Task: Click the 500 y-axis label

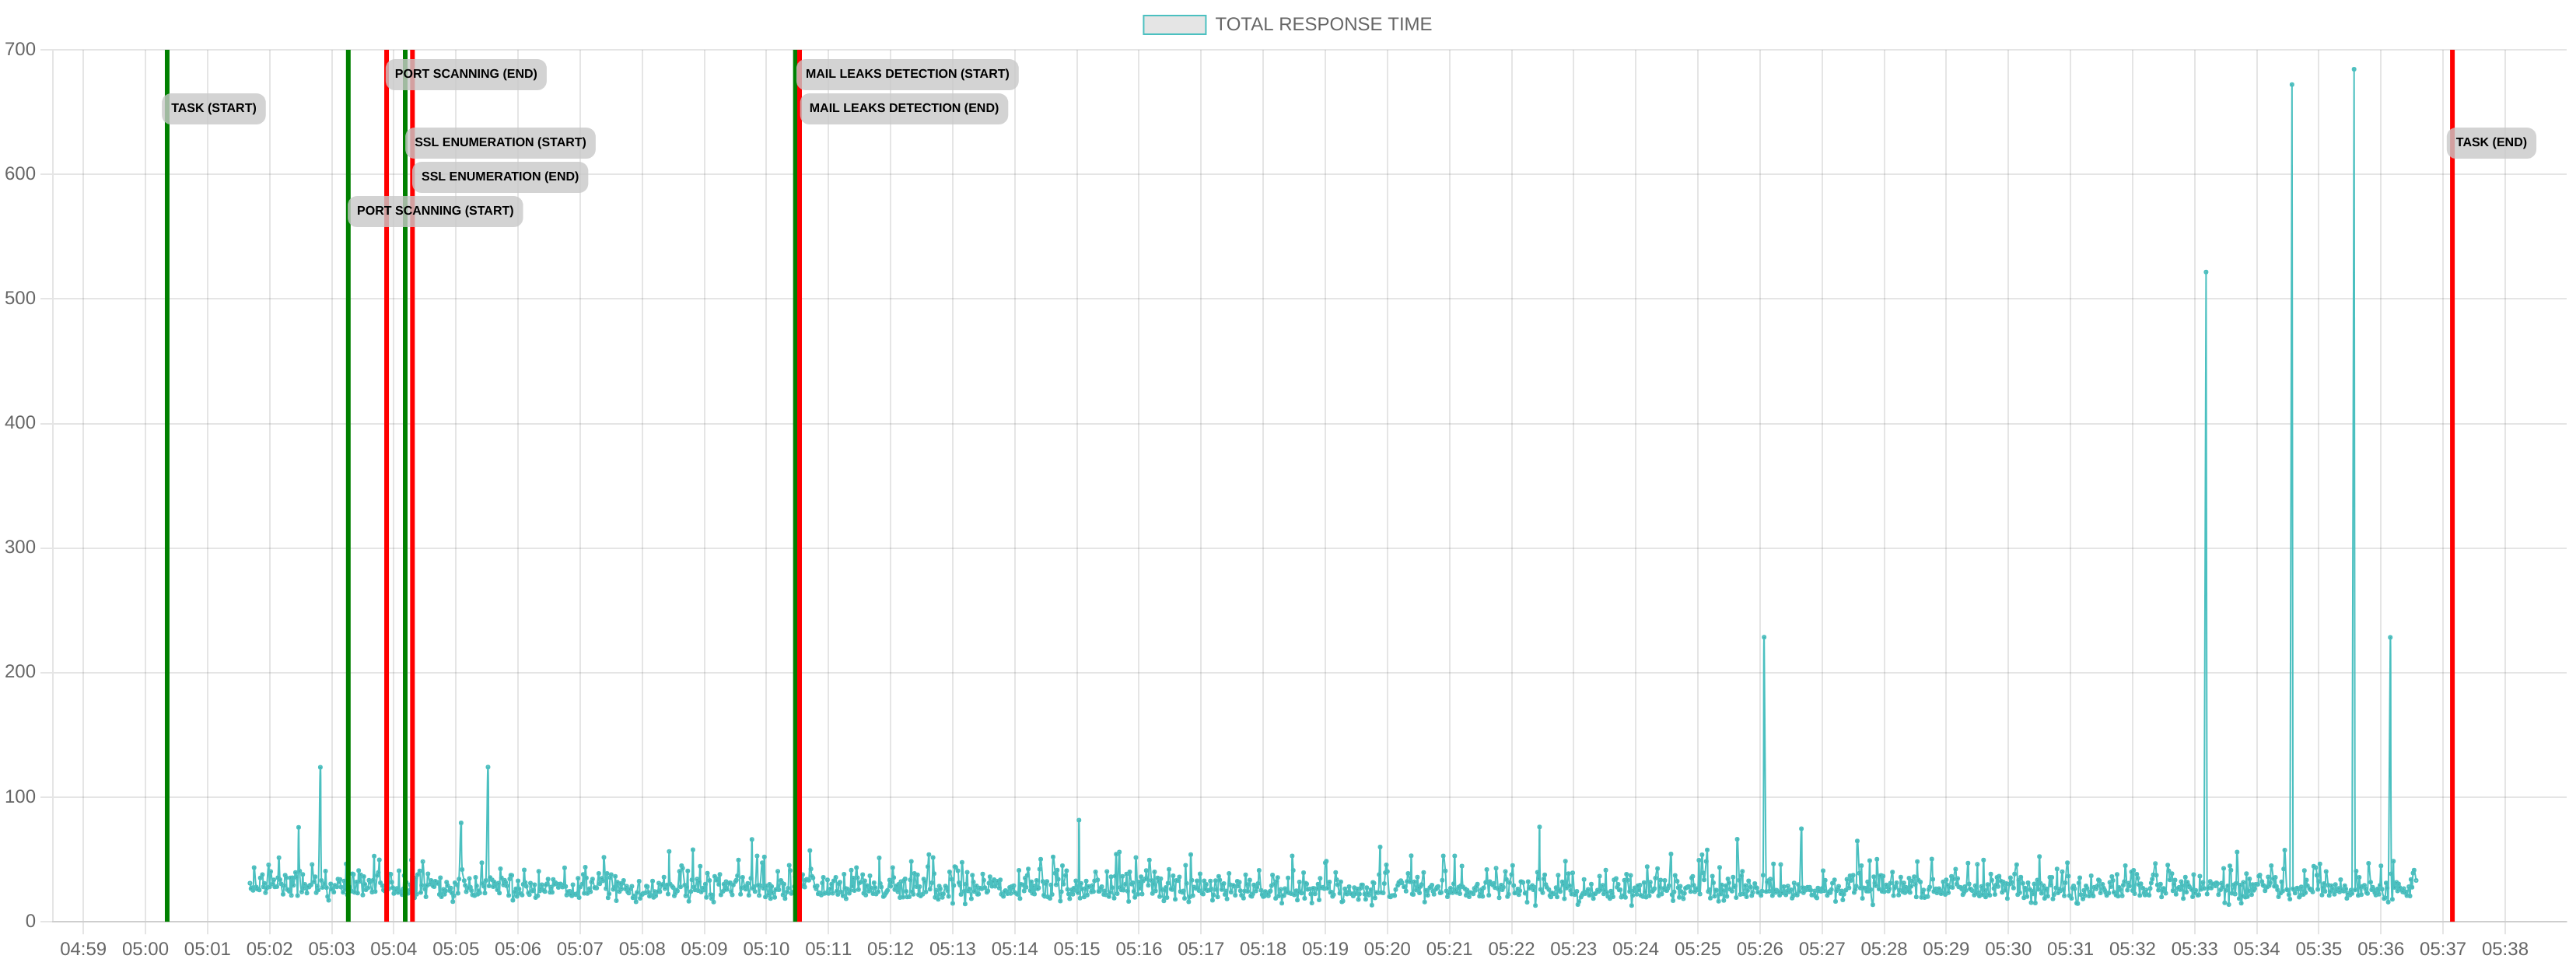Action: 20,298
